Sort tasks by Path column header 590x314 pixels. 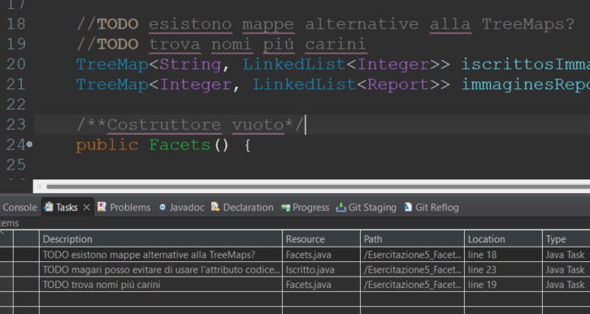click(x=412, y=239)
